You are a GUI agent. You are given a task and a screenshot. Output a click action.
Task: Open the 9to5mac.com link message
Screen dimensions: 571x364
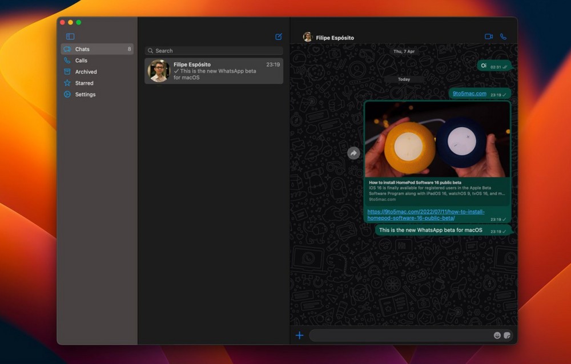[x=469, y=94]
